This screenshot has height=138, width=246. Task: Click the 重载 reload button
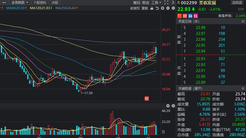(x=145, y=8)
